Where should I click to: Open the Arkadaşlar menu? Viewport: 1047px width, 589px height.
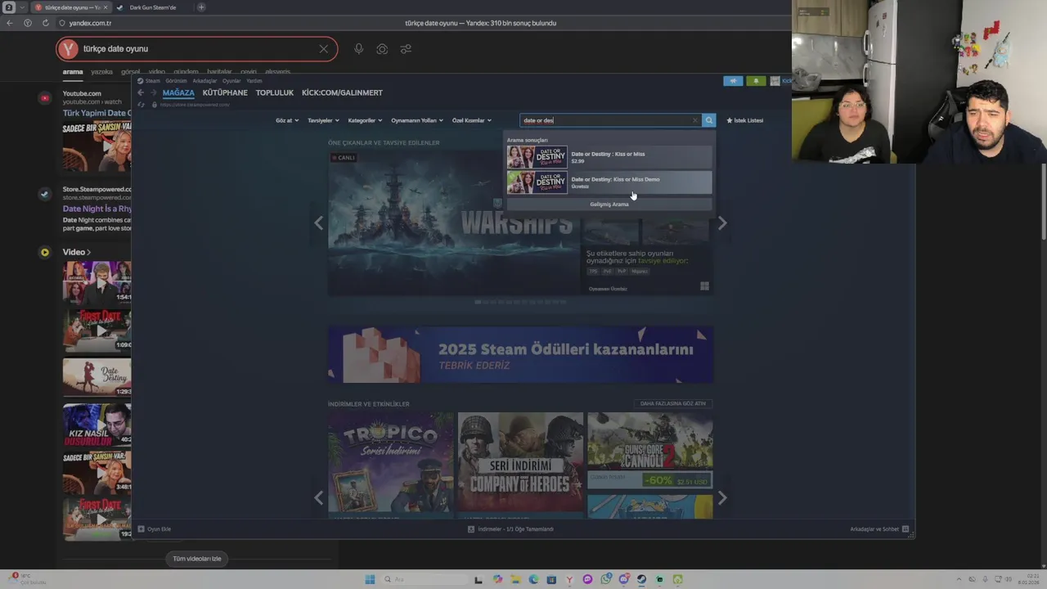(x=204, y=81)
